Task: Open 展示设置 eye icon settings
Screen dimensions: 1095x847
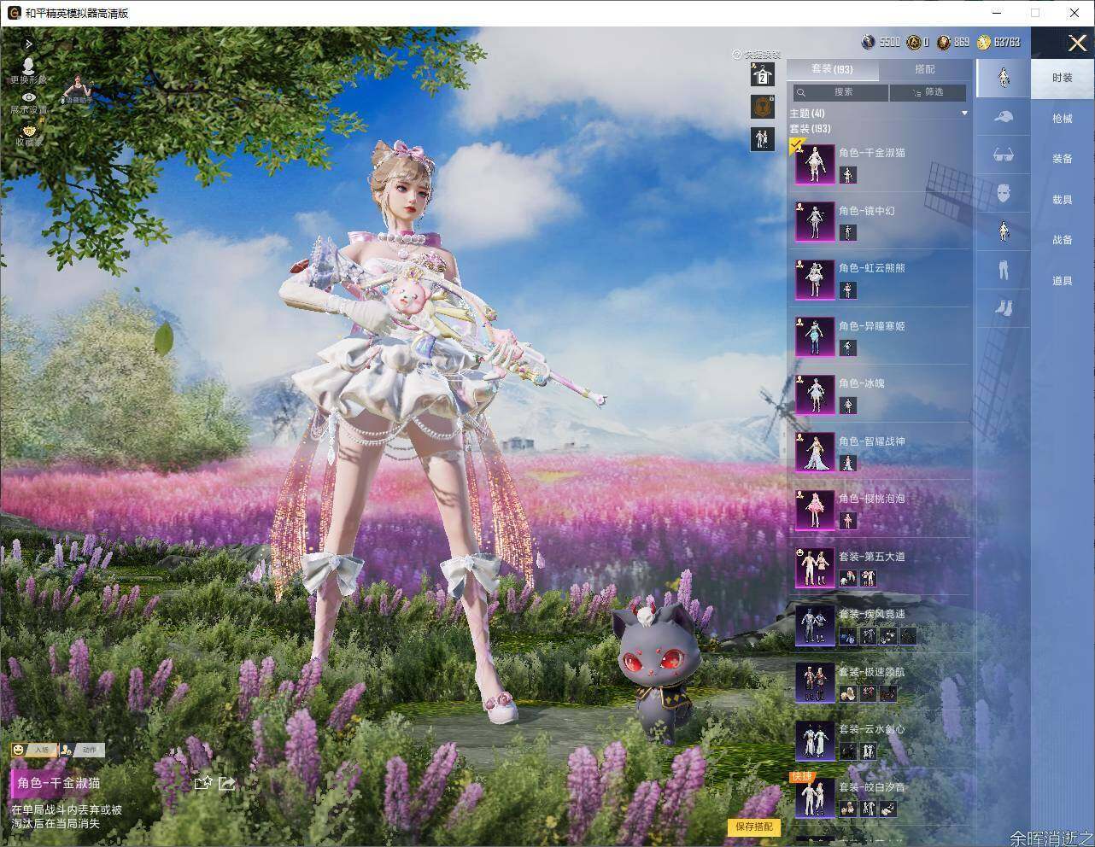Action: (x=29, y=97)
